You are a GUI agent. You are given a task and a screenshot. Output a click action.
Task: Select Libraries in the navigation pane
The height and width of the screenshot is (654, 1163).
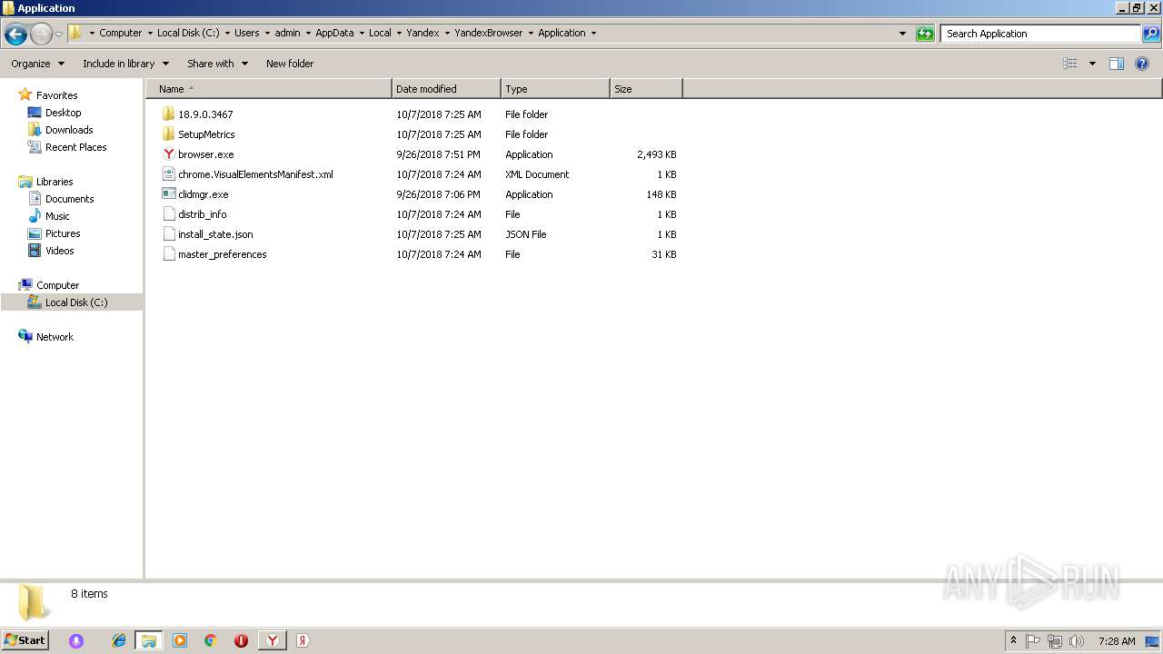pyautogui.click(x=55, y=182)
